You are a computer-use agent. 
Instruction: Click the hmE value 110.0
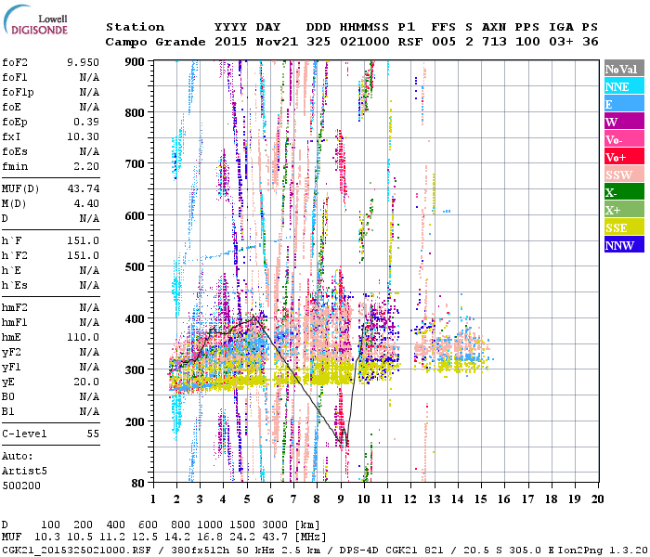83,337
